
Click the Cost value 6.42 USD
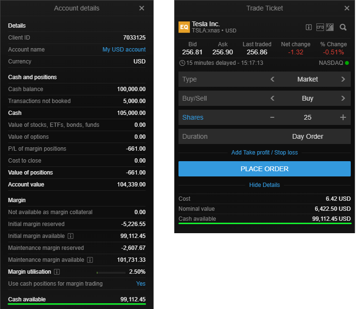tap(338, 199)
